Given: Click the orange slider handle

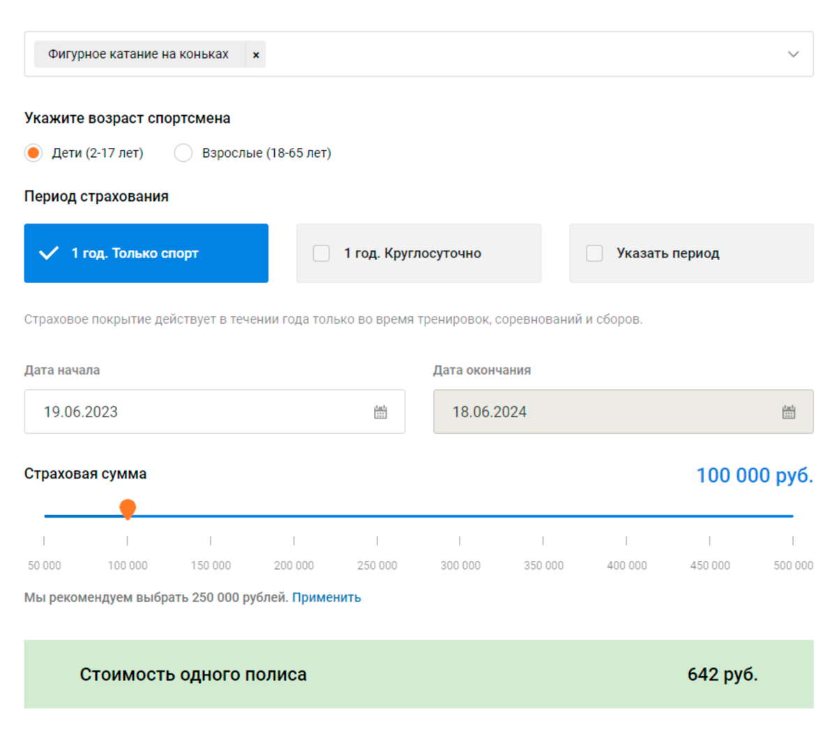Looking at the screenshot, I should pyautogui.click(x=128, y=510).
